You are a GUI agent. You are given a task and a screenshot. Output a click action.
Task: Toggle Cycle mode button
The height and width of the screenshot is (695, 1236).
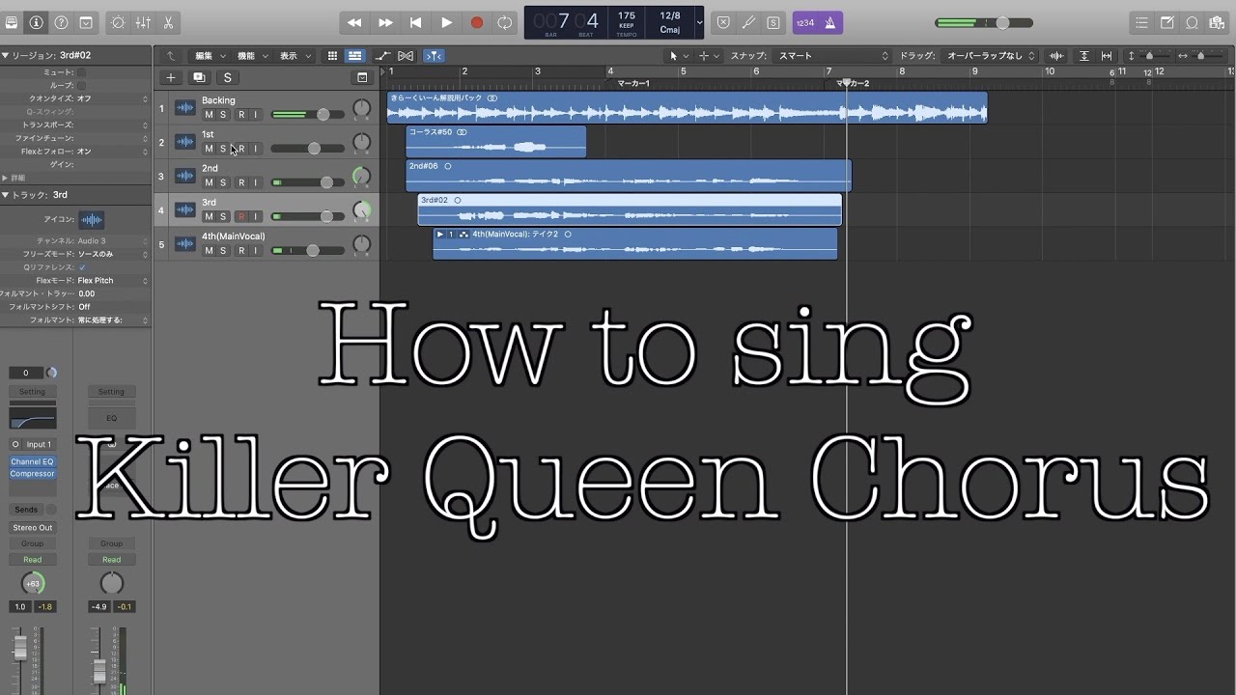pos(505,22)
